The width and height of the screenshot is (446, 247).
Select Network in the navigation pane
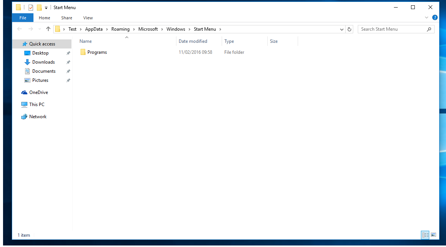tap(38, 117)
